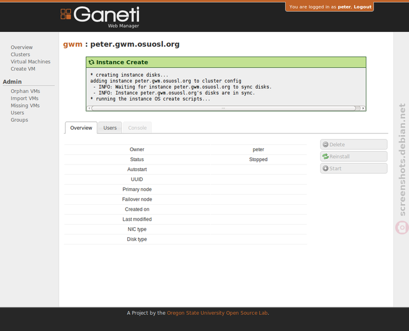The width and height of the screenshot is (409, 331).
Task: Click the 'adding instance' log line
Action: tap(166, 81)
